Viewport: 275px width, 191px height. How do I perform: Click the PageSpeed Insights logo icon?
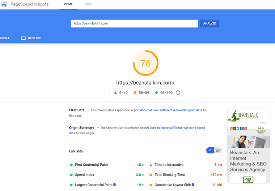pyautogui.click(x=4, y=4)
